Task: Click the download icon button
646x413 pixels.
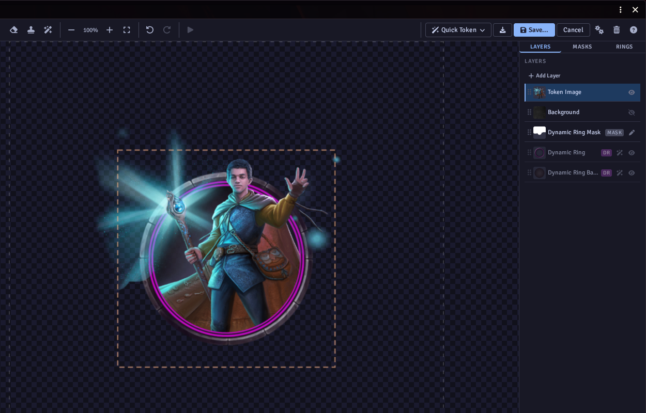Action: click(502, 30)
